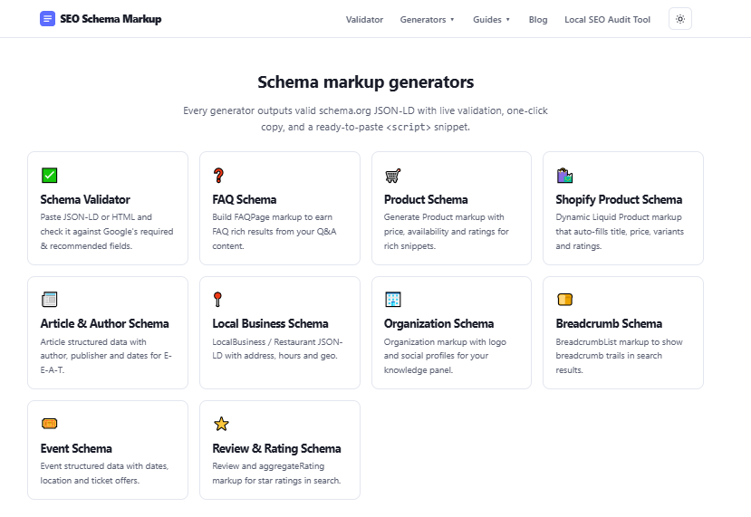The image size is (751, 517).
Task: Click 'Every generator outputs valid schema.org' subtitle
Action: [x=365, y=119]
